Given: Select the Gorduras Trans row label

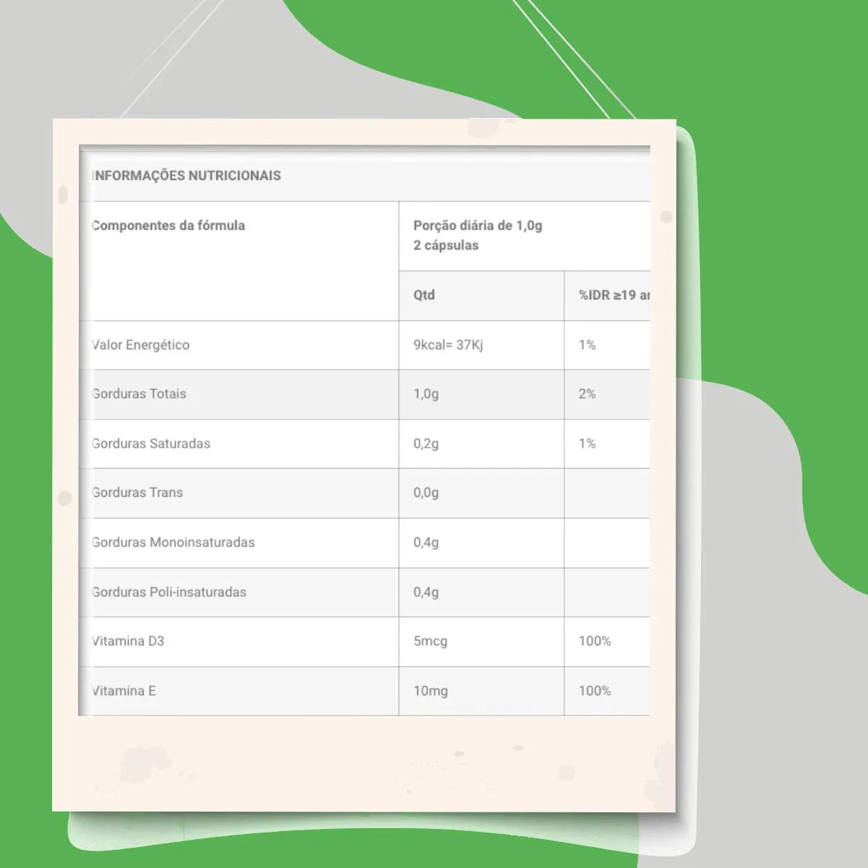Looking at the screenshot, I should (x=137, y=493).
